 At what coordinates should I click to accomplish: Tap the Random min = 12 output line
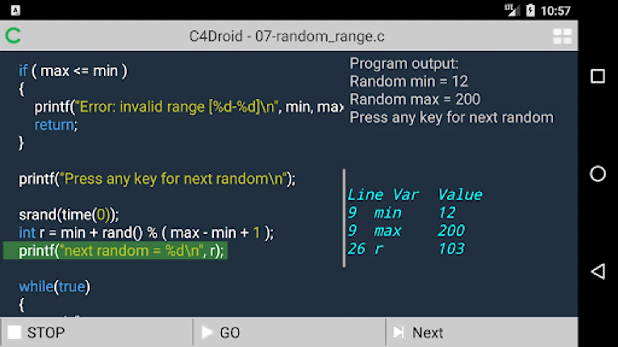409,81
